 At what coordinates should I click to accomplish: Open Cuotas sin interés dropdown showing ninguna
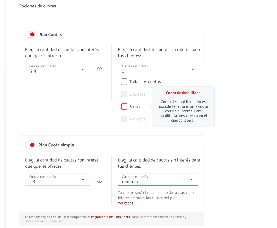(x=158, y=180)
